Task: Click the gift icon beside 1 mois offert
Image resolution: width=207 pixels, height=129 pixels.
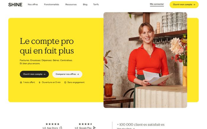Action: click(x=21, y=82)
